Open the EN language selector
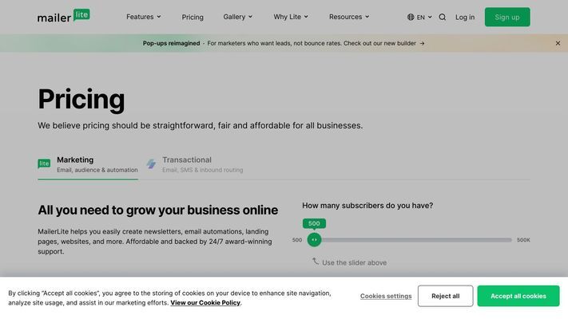The image size is (568, 319). [420, 17]
